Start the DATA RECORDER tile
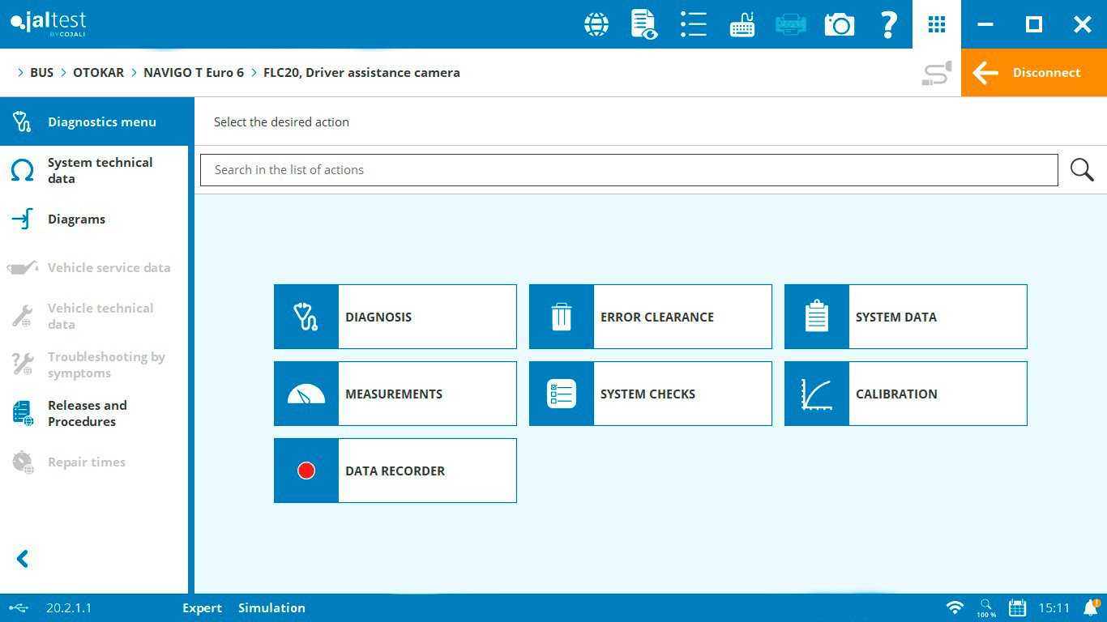The image size is (1107, 622). coord(395,471)
